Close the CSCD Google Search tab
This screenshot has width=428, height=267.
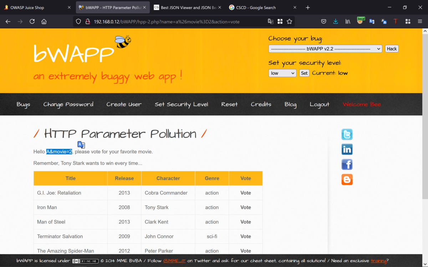295,7
